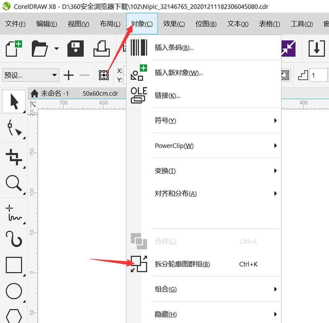Select the Crop tool
329x323 pixels.
click(x=14, y=157)
